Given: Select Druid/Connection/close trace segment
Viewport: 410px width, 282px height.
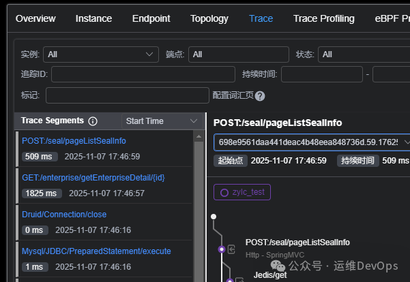Looking at the screenshot, I should [x=64, y=215].
